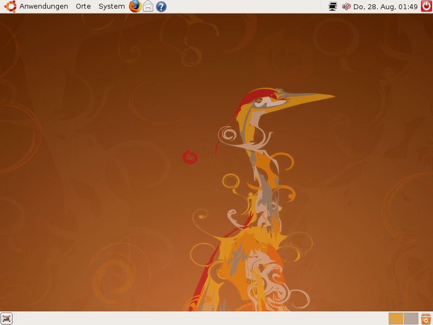
Task: Click the notification area grip handle
Action: tap(322, 6)
